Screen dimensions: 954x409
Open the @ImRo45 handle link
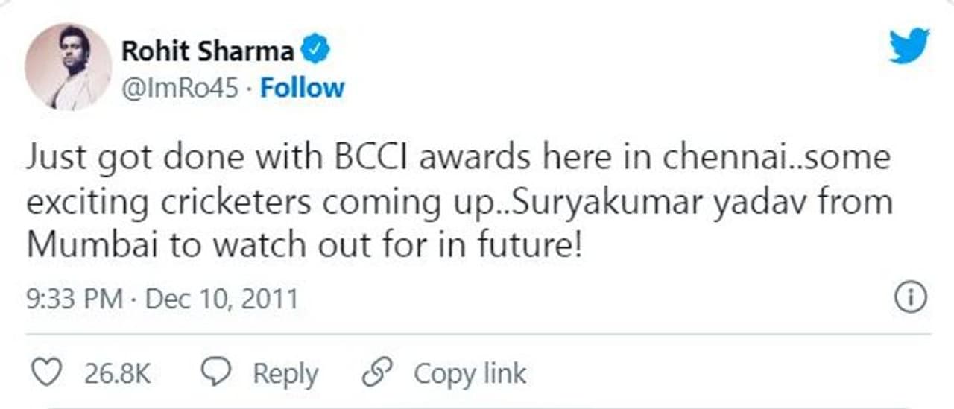(180, 88)
